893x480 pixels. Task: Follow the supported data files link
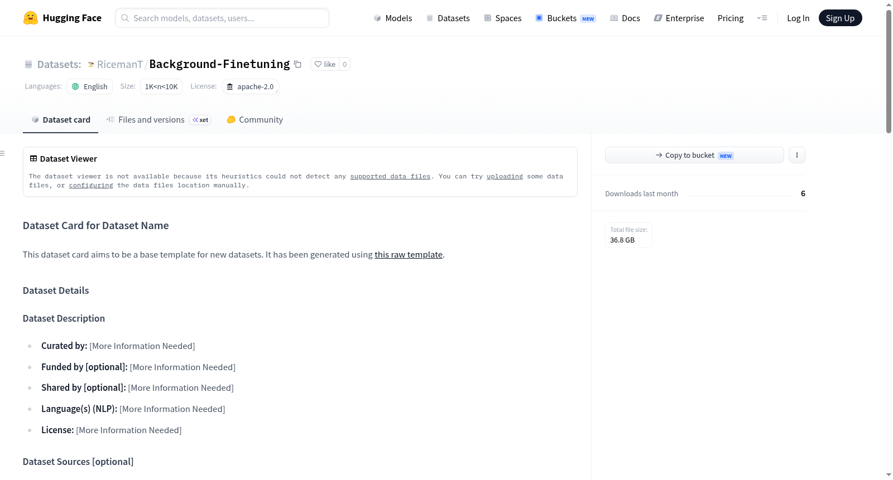(390, 176)
